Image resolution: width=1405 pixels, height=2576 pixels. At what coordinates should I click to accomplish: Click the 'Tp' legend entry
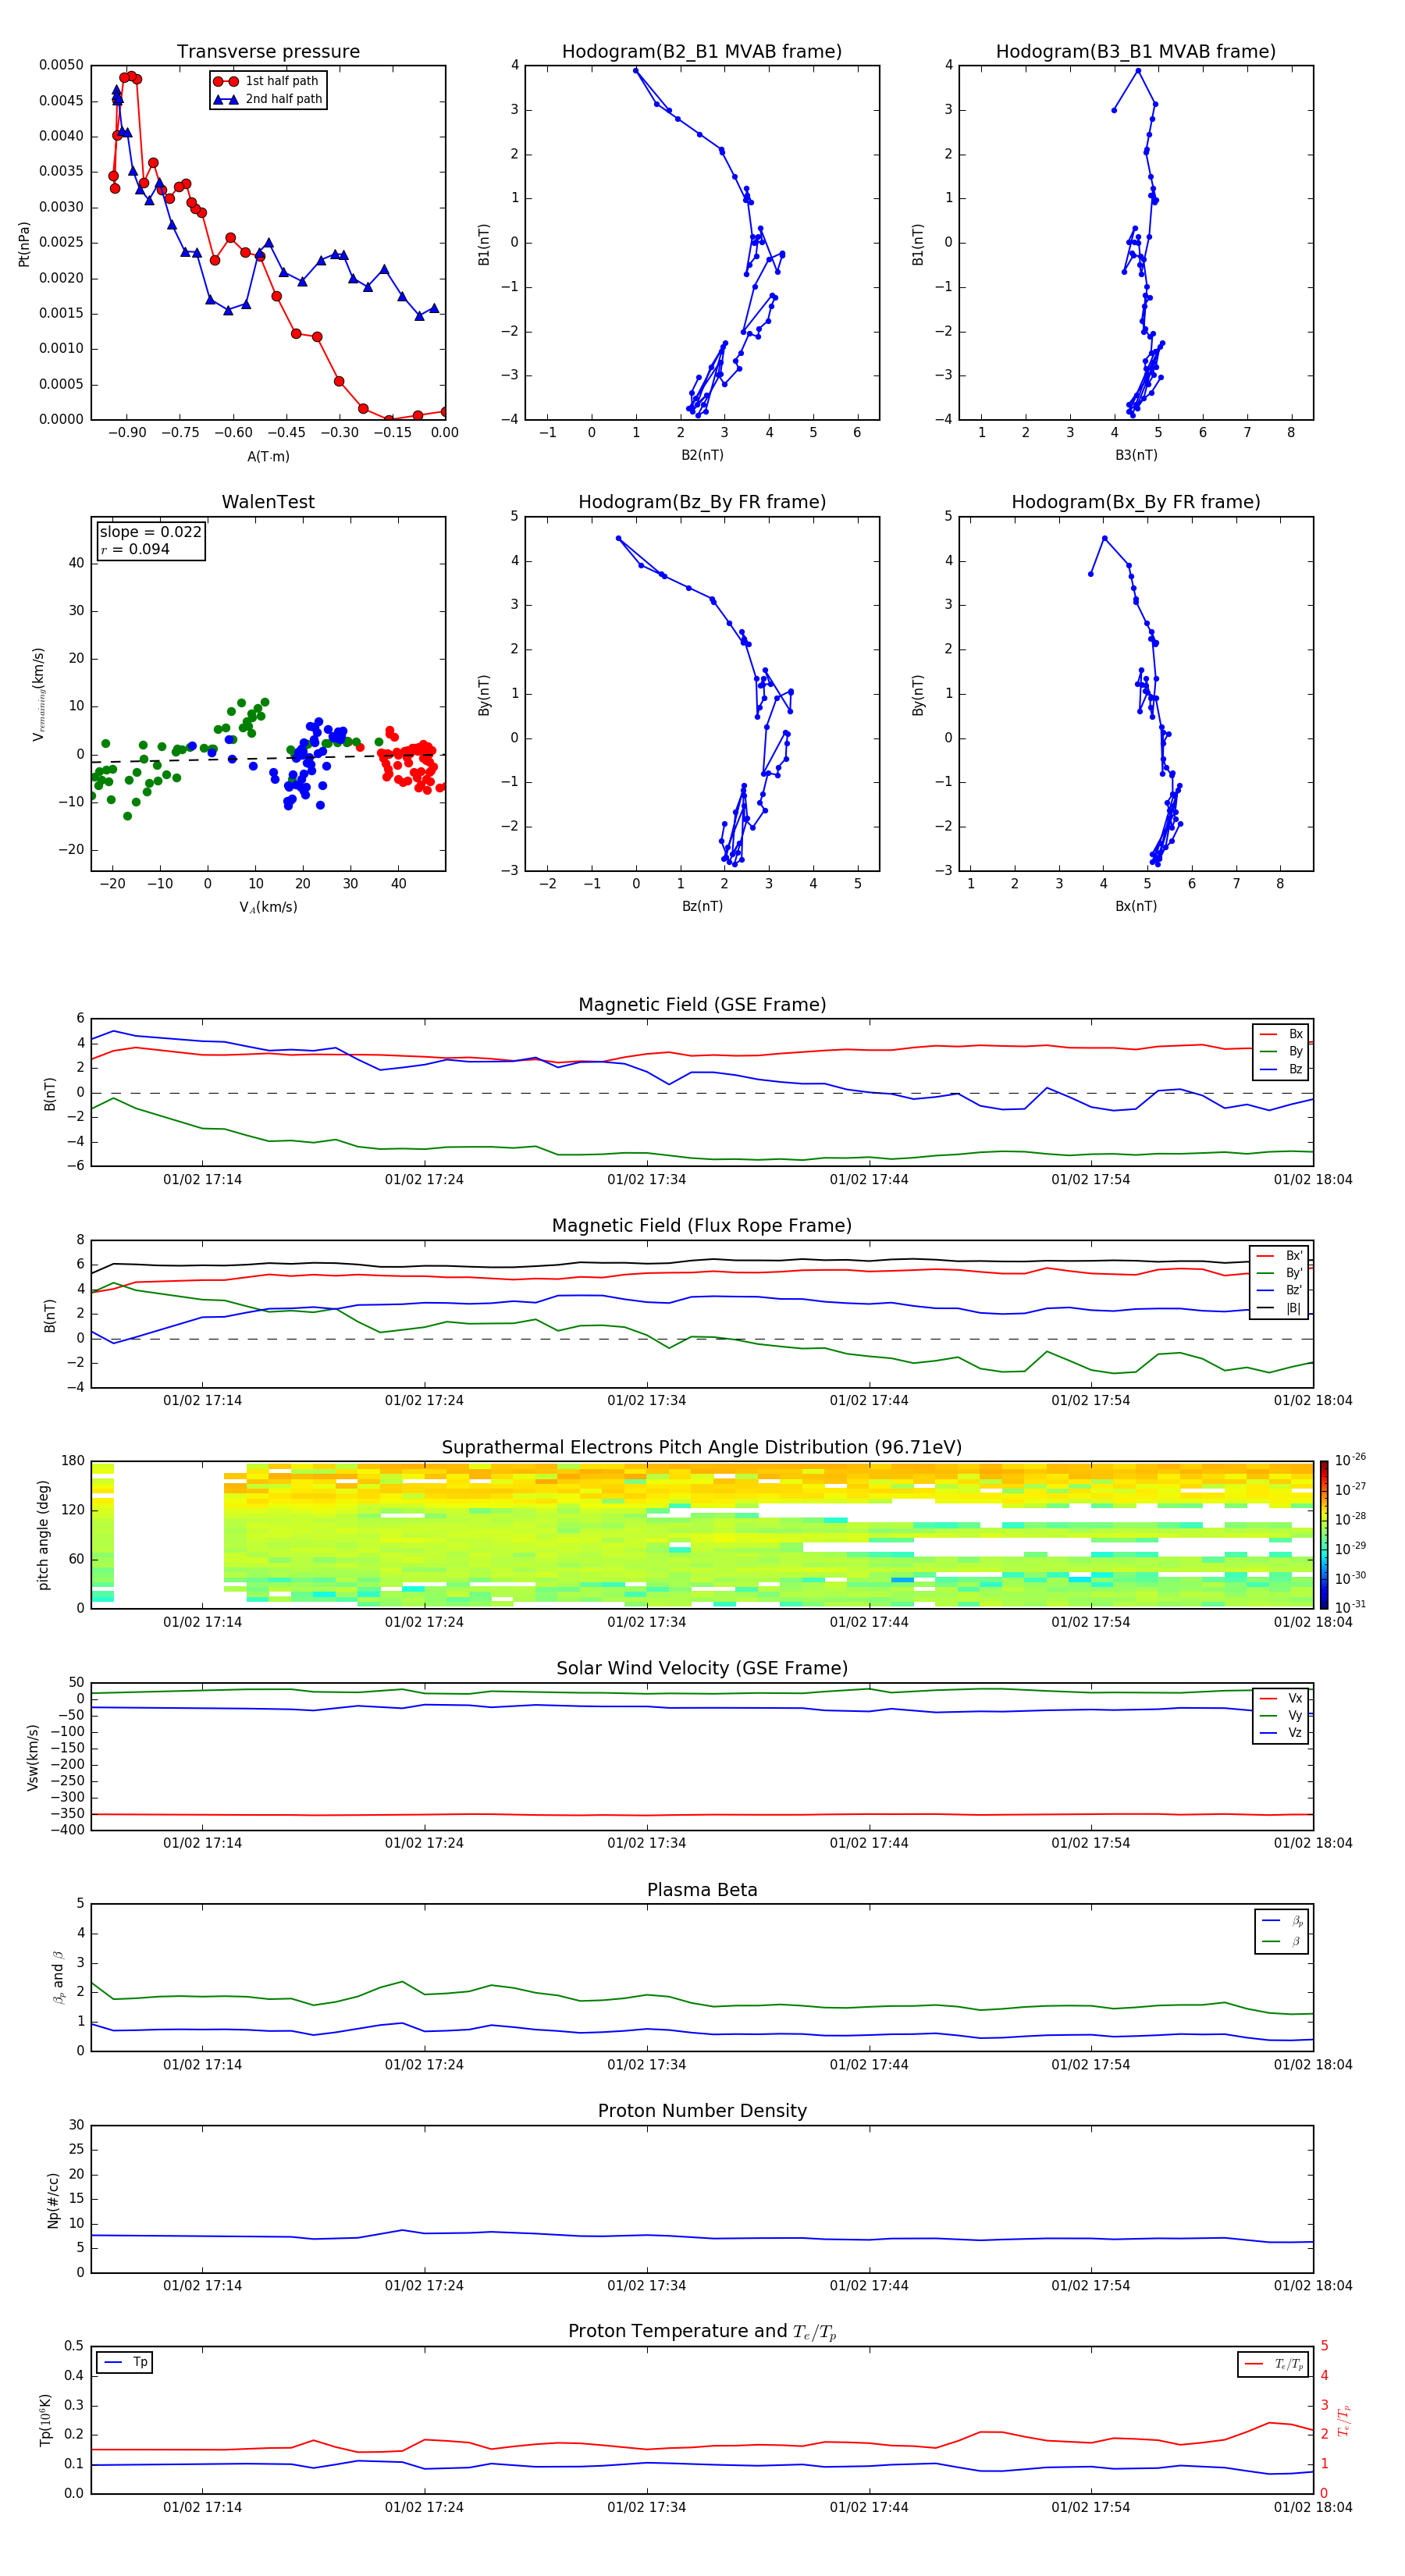[x=125, y=2363]
